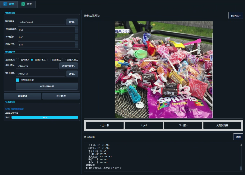Open the 设置 tab

click(x=27, y=4)
